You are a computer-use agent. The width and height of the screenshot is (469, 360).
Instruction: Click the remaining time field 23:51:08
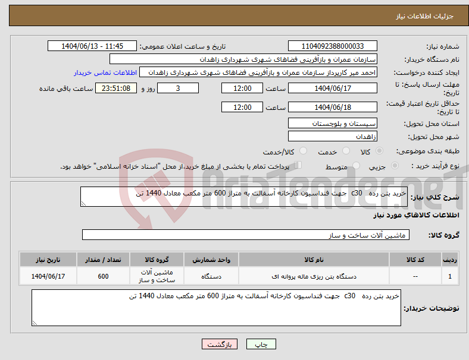coord(116,88)
